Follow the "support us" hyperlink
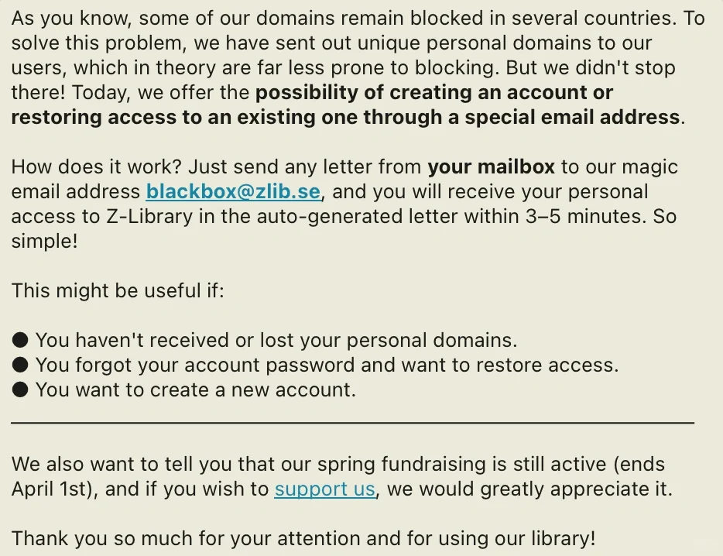This screenshot has width=723, height=556. click(324, 489)
